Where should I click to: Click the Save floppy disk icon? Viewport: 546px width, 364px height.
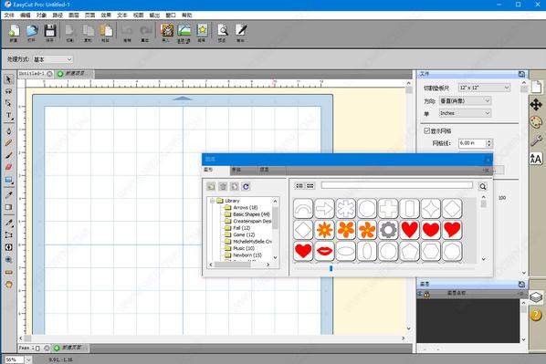click(50, 33)
